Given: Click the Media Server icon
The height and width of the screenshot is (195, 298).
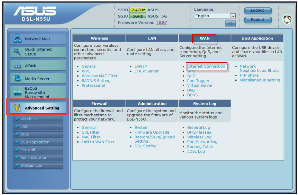Looking at the screenshot, I should pos(17,78).
